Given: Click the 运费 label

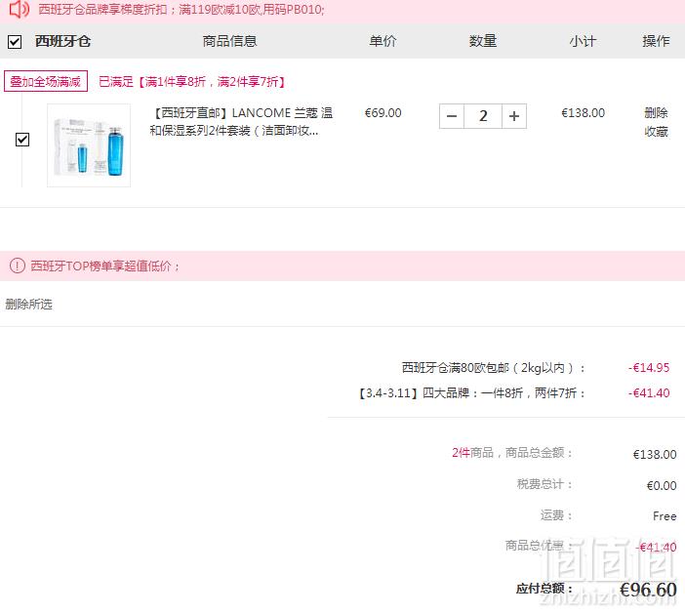Looking at the screenshot, I should (556, 515).
